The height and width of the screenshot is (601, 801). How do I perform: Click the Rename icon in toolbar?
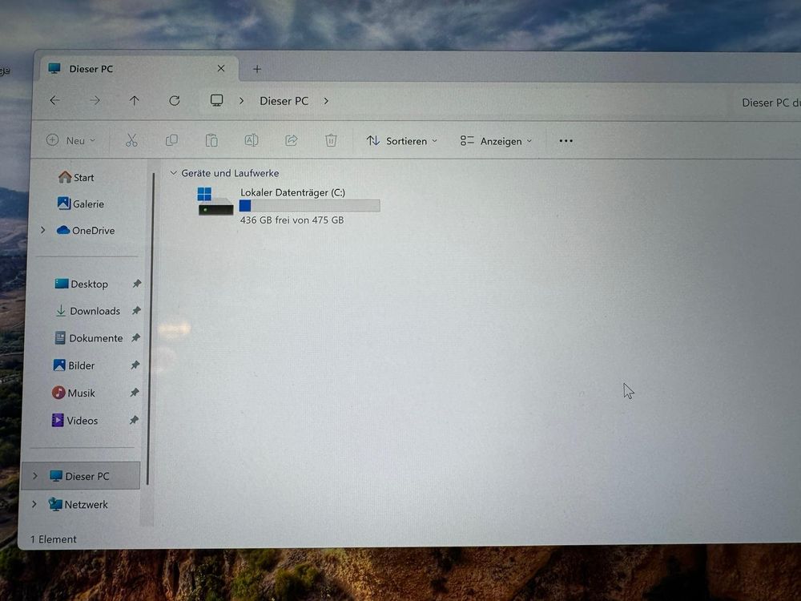[252, 140]
